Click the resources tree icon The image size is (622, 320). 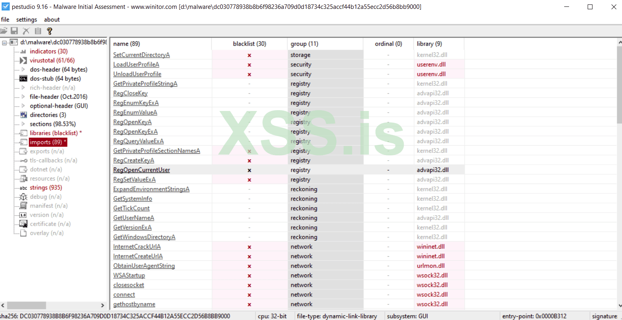[23, 178]
